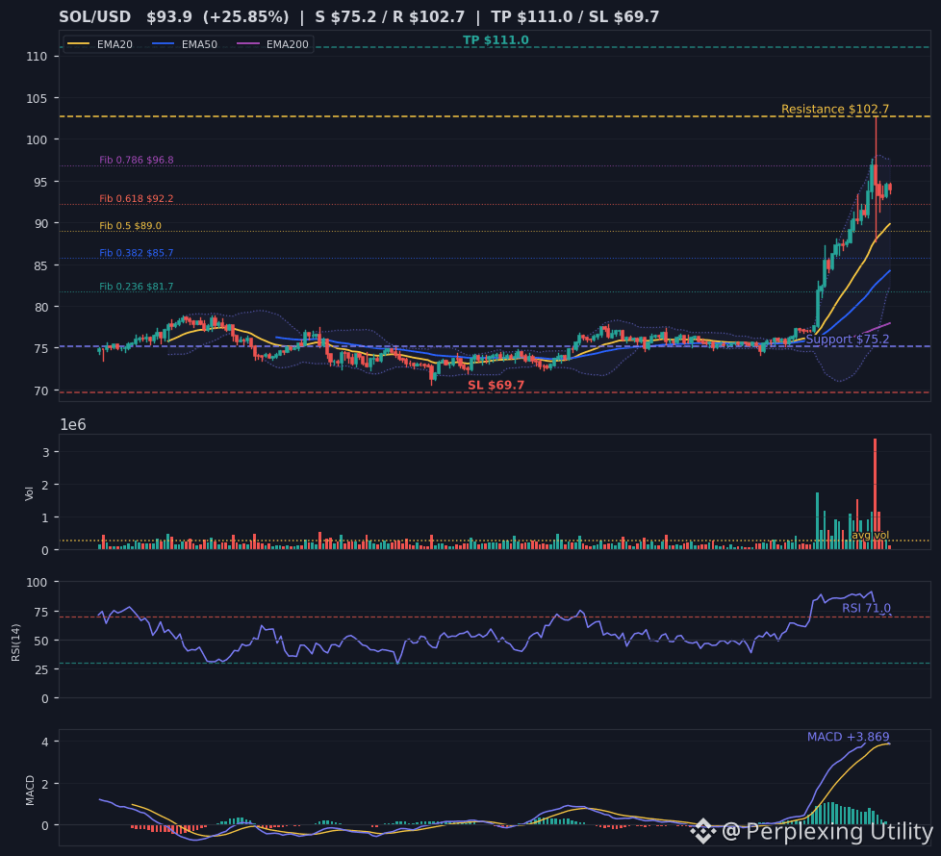The image size is (941, 856).
Task: Click the Fib 0.236 $81.7 label
Action: [137, 287]
